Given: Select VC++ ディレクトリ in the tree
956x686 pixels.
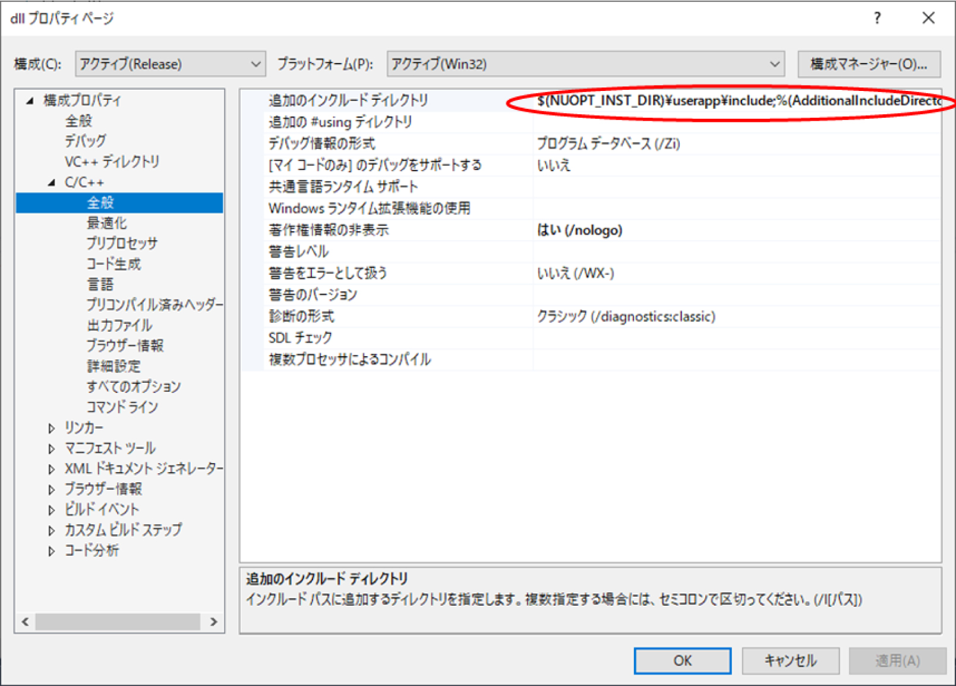Looking at the screenshot, I should (112, 162).
